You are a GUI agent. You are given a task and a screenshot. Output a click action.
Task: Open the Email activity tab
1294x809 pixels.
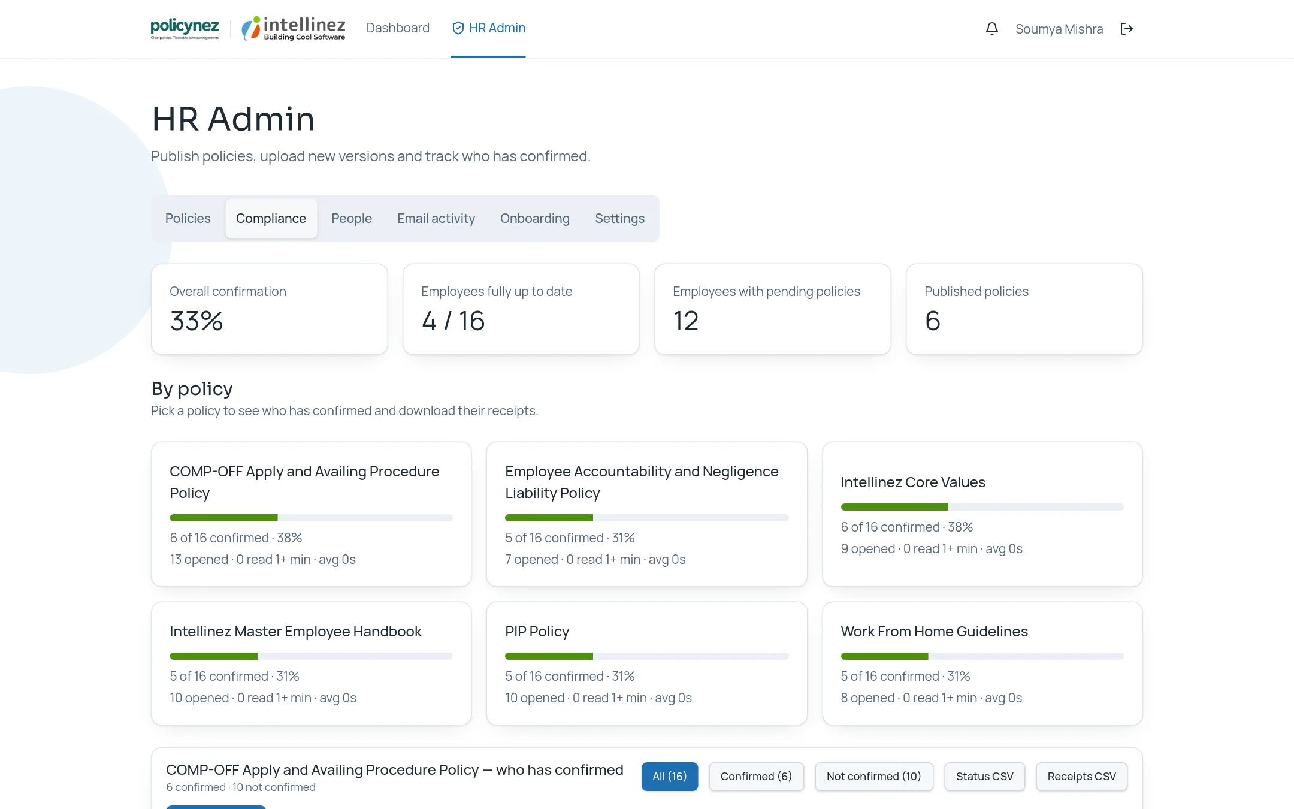click(436, 218)
